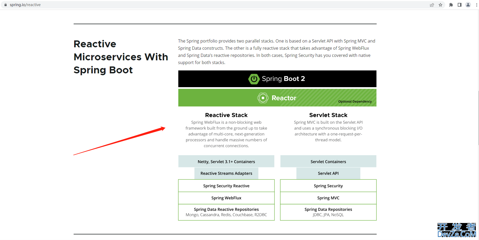Click the Spring Boot power logo icon

click(254, 79)
